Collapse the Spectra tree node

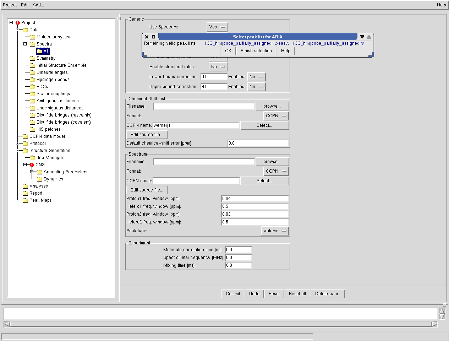[25, 44]
